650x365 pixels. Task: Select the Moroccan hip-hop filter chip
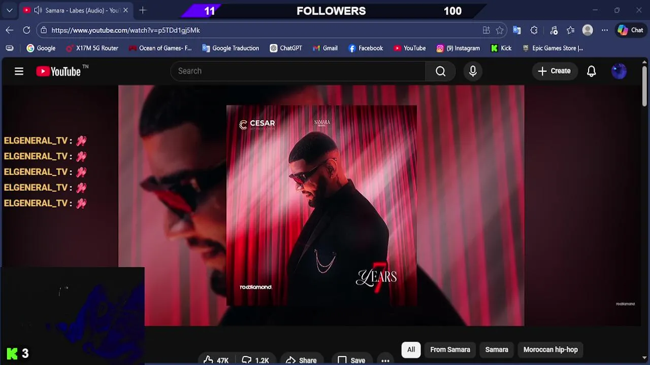pyautogui.click(x=550, y=350)
